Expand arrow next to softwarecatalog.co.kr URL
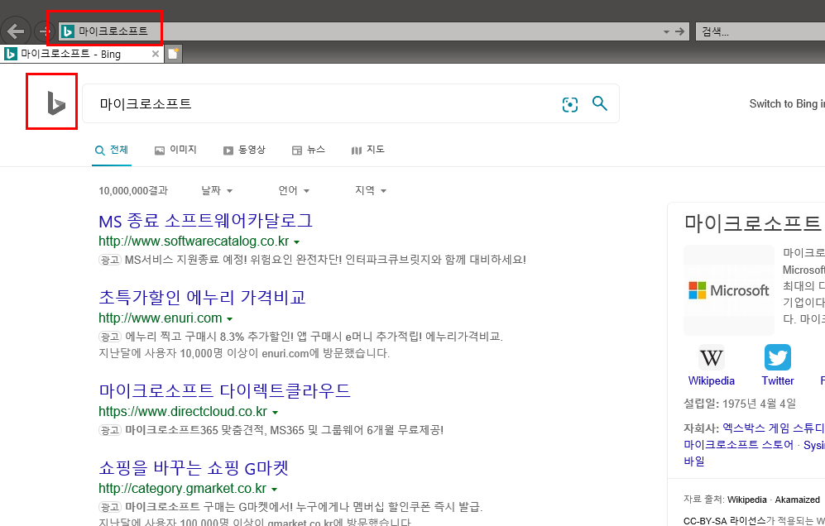Image resolution: width=825 pixels, height=526 pixels. coord(297,242)
